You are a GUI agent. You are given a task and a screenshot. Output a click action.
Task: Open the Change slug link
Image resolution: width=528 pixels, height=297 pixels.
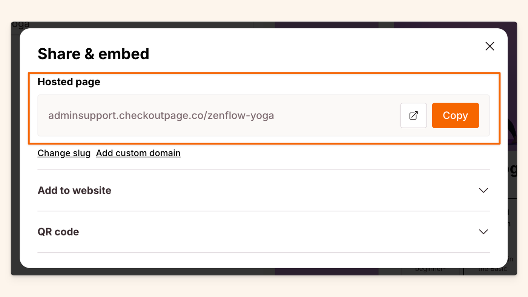click(64, 153)
